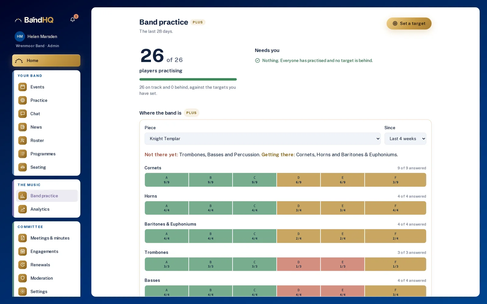The image size is (487, 304).
Task: Open the Practice target icon
Action: [x=23, y=100]
